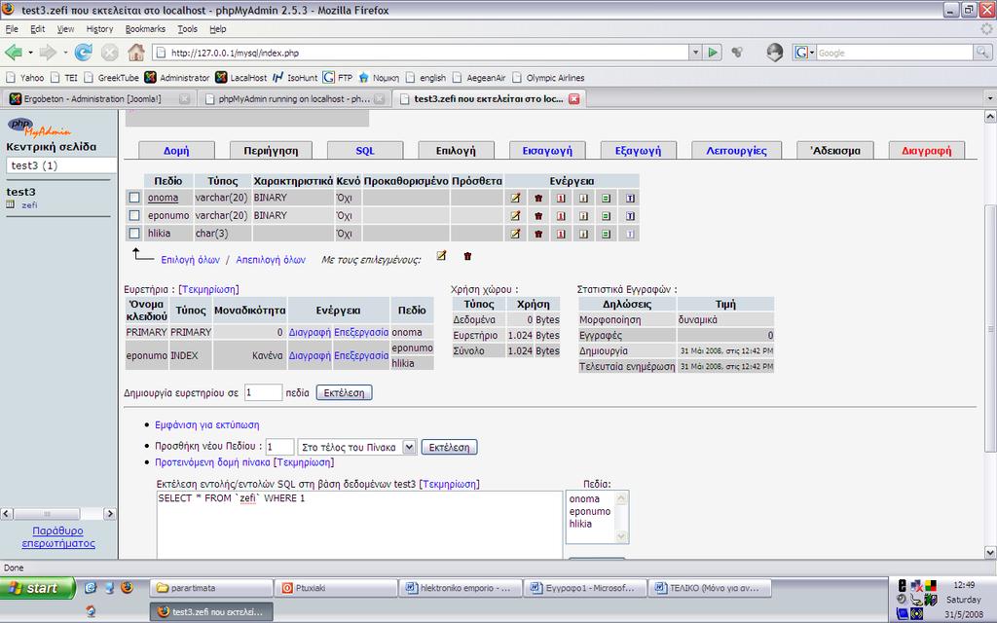Click the Firefox home button
Viewport: 997px width, 623px height.
point(135,53)
